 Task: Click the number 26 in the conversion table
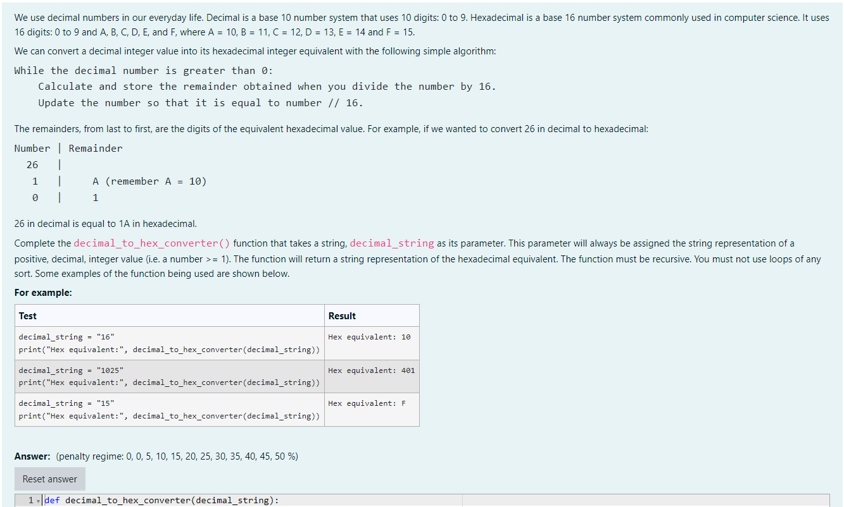(32, 165)
